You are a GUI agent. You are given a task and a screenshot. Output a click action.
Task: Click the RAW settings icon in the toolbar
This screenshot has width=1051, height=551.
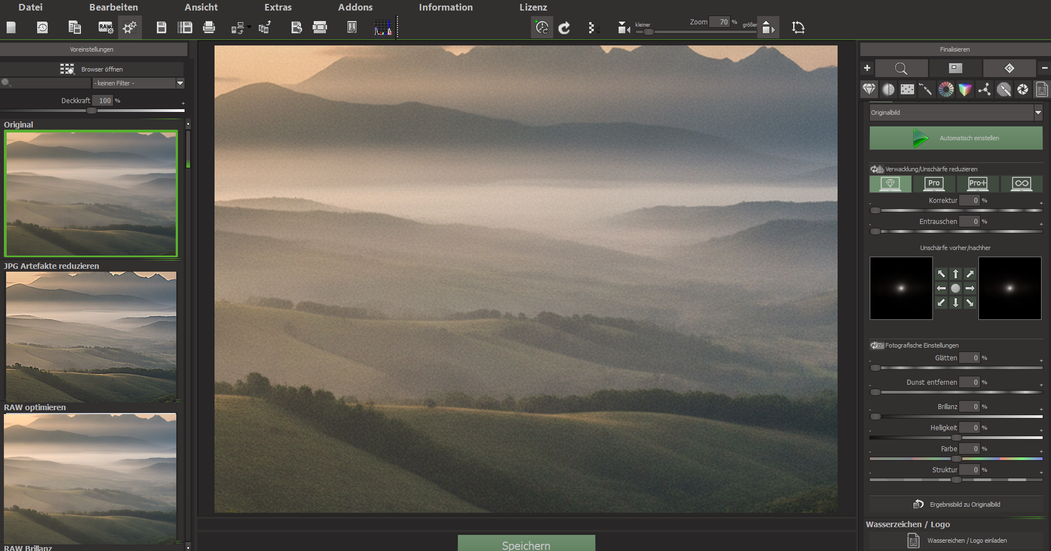pyautogui.click(x=105, y=27)
